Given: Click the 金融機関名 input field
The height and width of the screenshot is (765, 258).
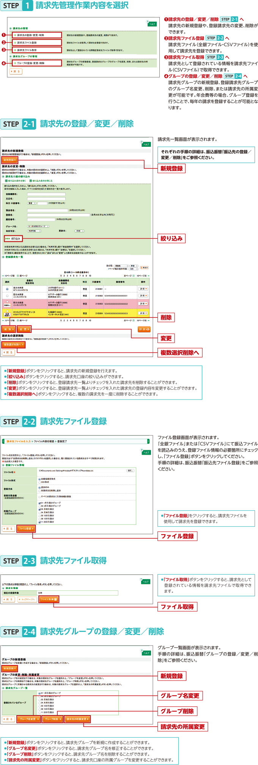Looking at the screenshot, I should [46, 194].
